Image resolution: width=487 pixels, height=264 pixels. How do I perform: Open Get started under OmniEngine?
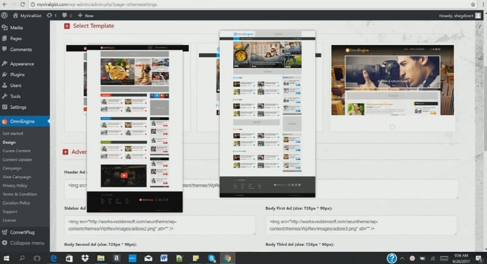point(13,133)
